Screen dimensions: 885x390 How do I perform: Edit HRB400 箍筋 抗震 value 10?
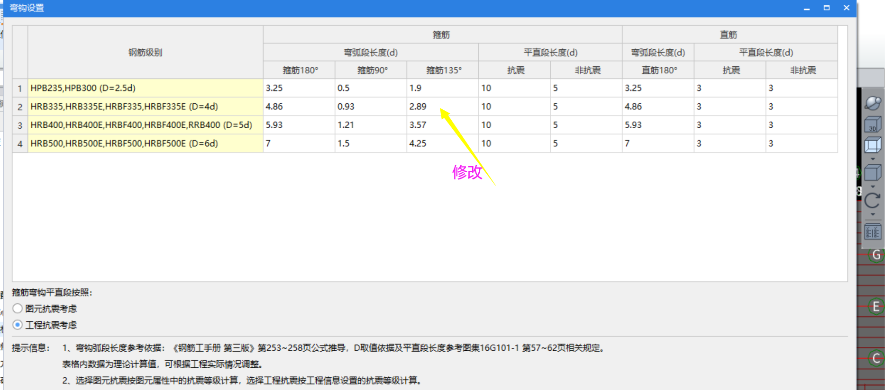515,125
